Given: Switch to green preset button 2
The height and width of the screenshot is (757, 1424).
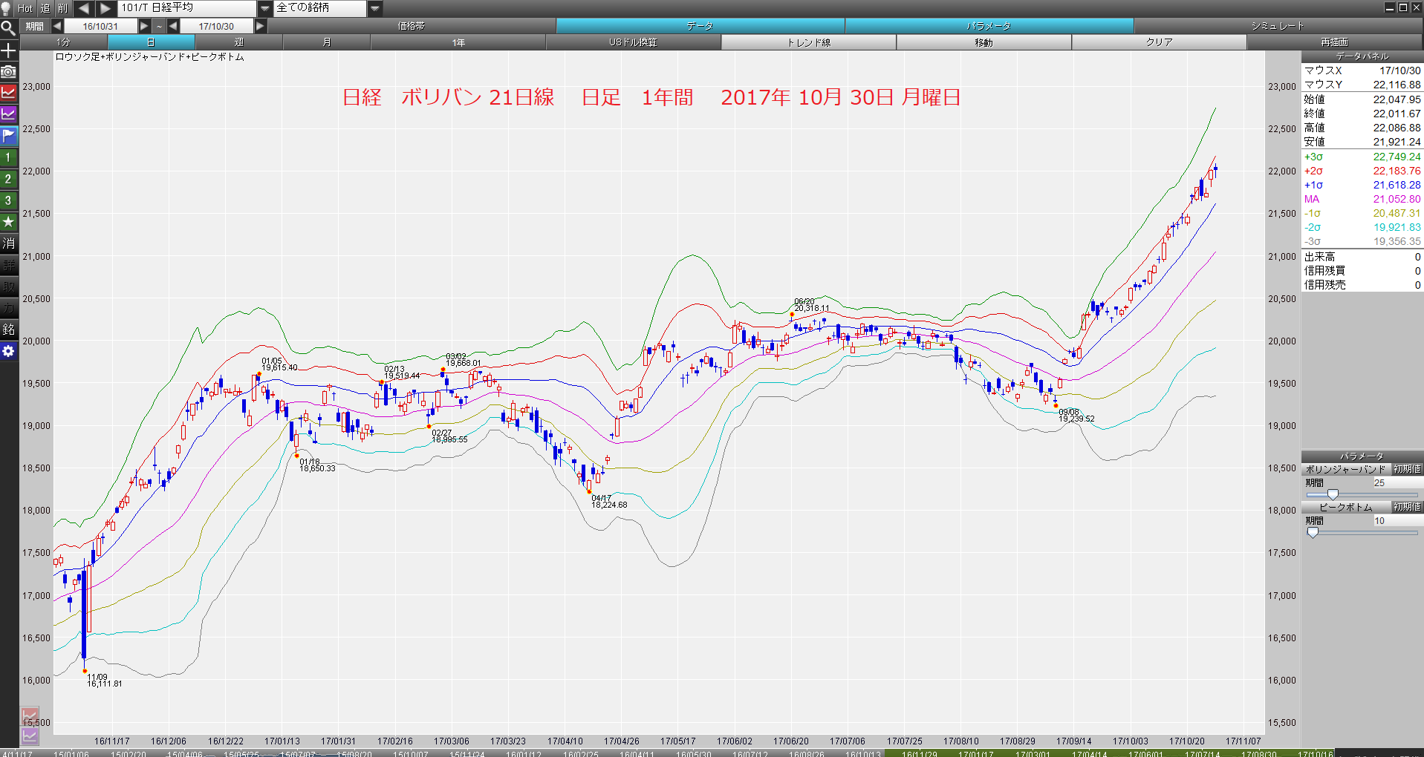Looking at the screenshot, I should [x=8, y=179].
